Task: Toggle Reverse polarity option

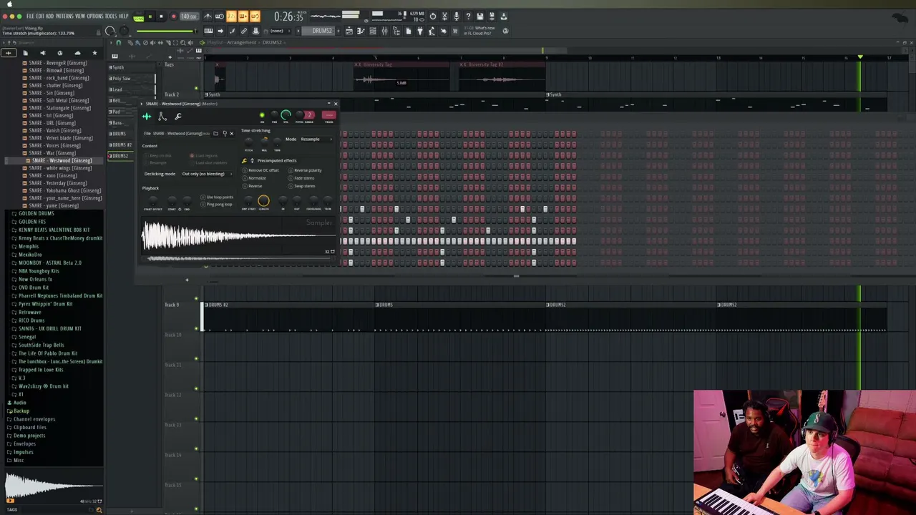Action: pos(305,170)
